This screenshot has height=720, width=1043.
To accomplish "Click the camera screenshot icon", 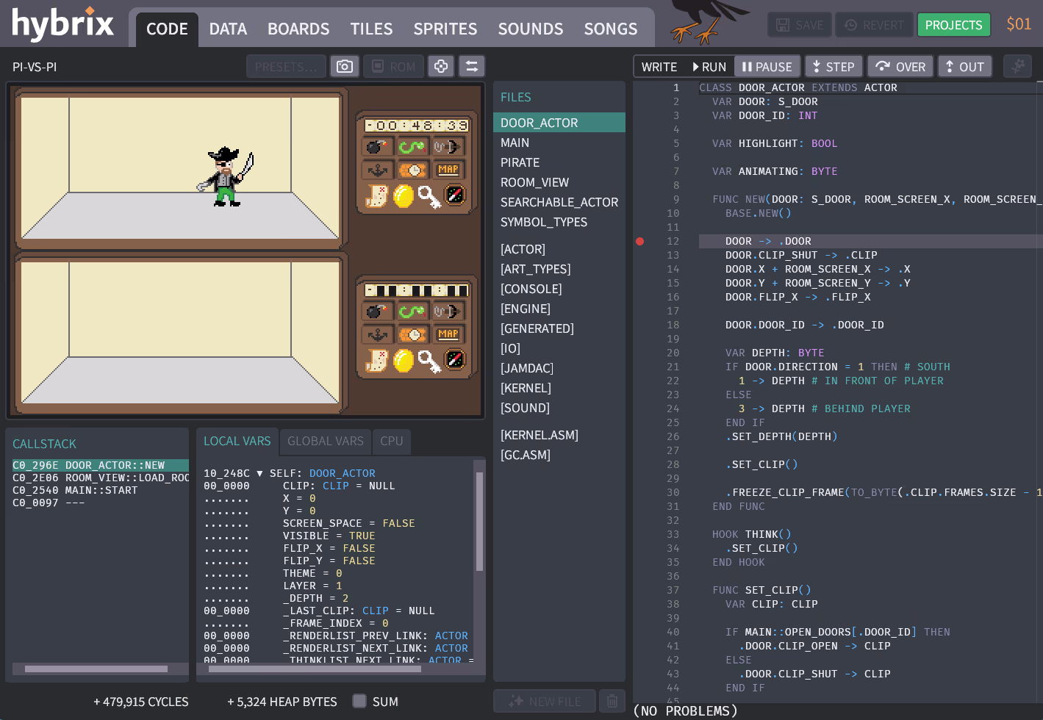I will pos(344,67).
